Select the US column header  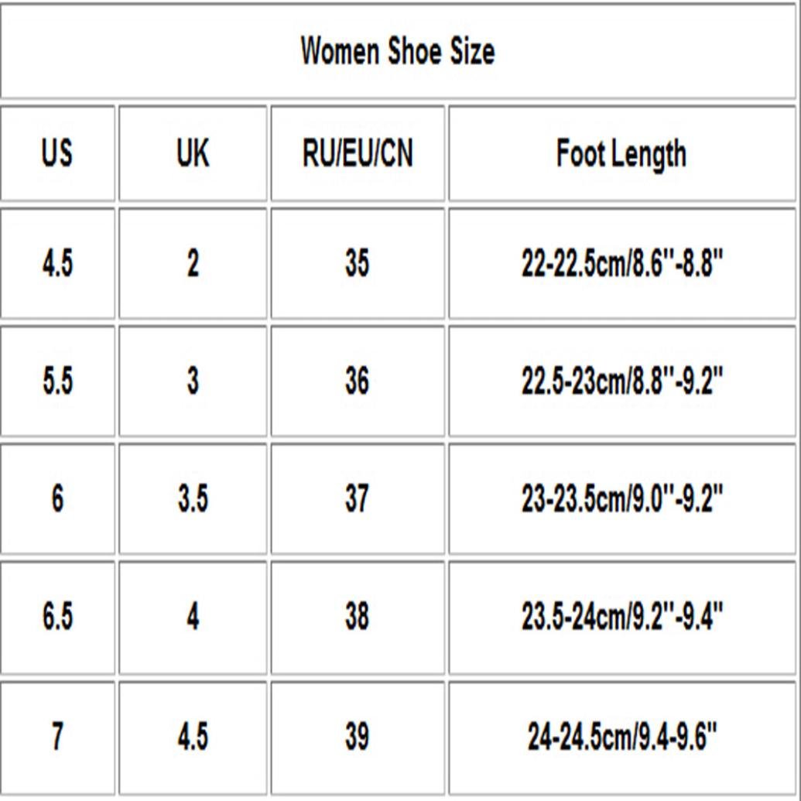(57, 153)
